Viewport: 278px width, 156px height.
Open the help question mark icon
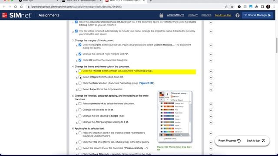(238, 16)
